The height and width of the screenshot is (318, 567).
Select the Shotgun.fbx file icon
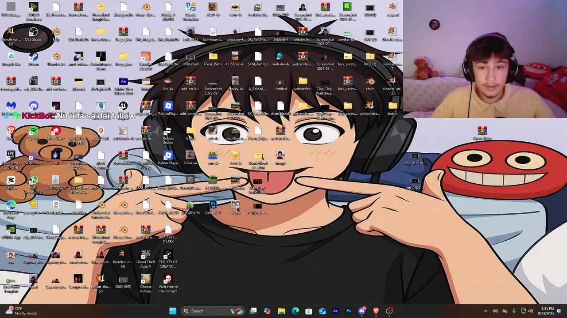tap(123, 9)
